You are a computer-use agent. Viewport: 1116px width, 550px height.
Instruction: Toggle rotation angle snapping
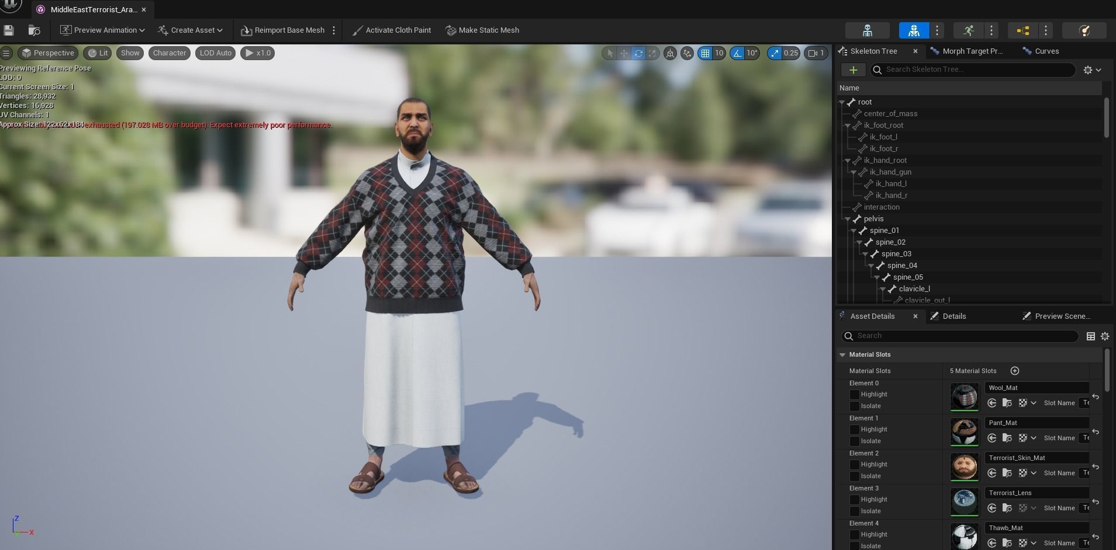pyautogui.click(x=737, y=53)
